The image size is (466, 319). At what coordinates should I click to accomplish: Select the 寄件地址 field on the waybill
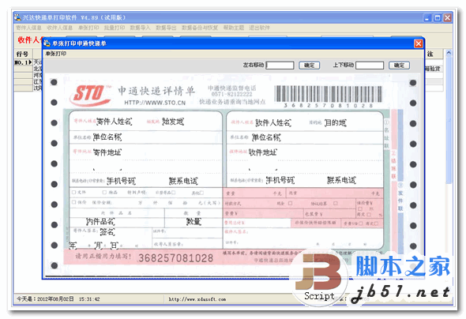click(x=107, y=152)
